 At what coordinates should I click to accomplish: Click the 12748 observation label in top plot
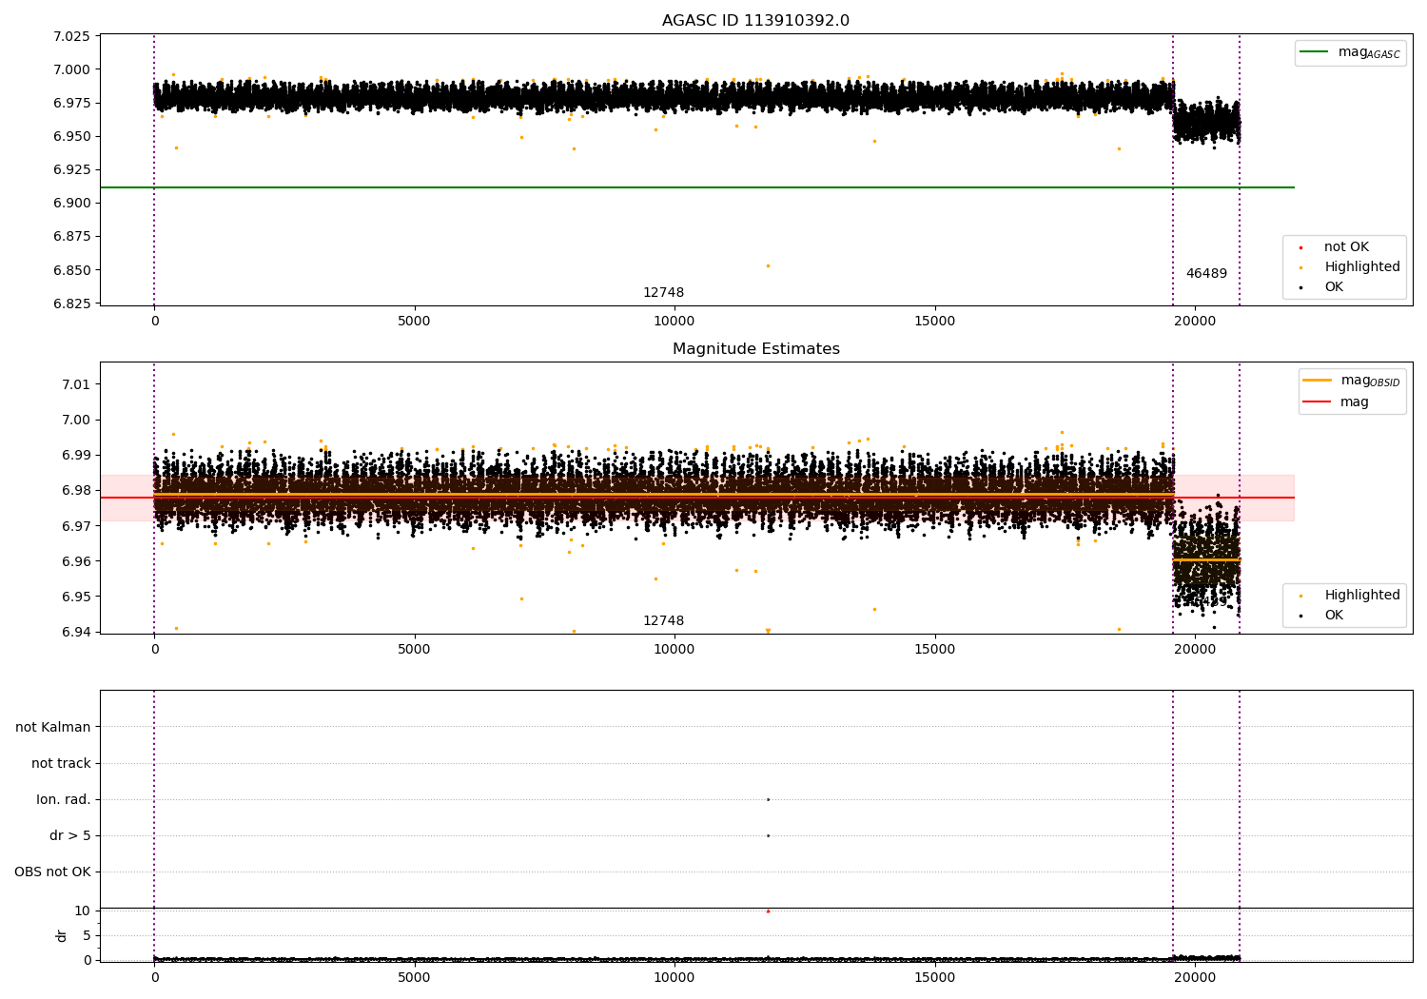(663, 293)
